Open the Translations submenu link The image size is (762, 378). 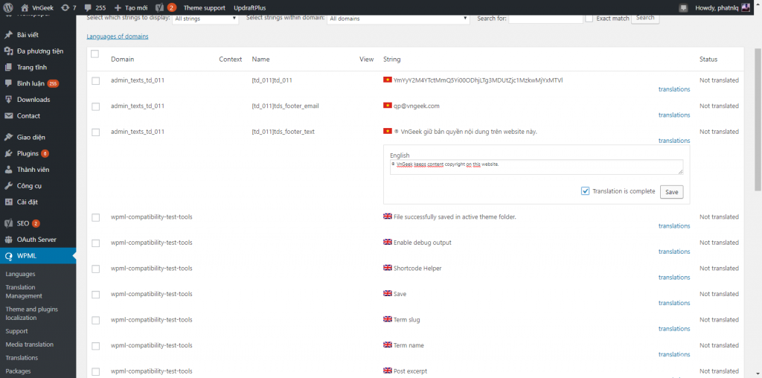(x=22, y=358)
